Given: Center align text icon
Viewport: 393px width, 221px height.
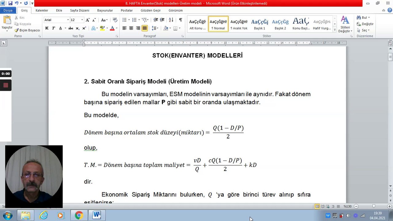Looking at the screenshot, I should (131, 28).
